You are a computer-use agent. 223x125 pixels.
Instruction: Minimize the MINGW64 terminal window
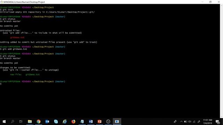click(202, 2)
